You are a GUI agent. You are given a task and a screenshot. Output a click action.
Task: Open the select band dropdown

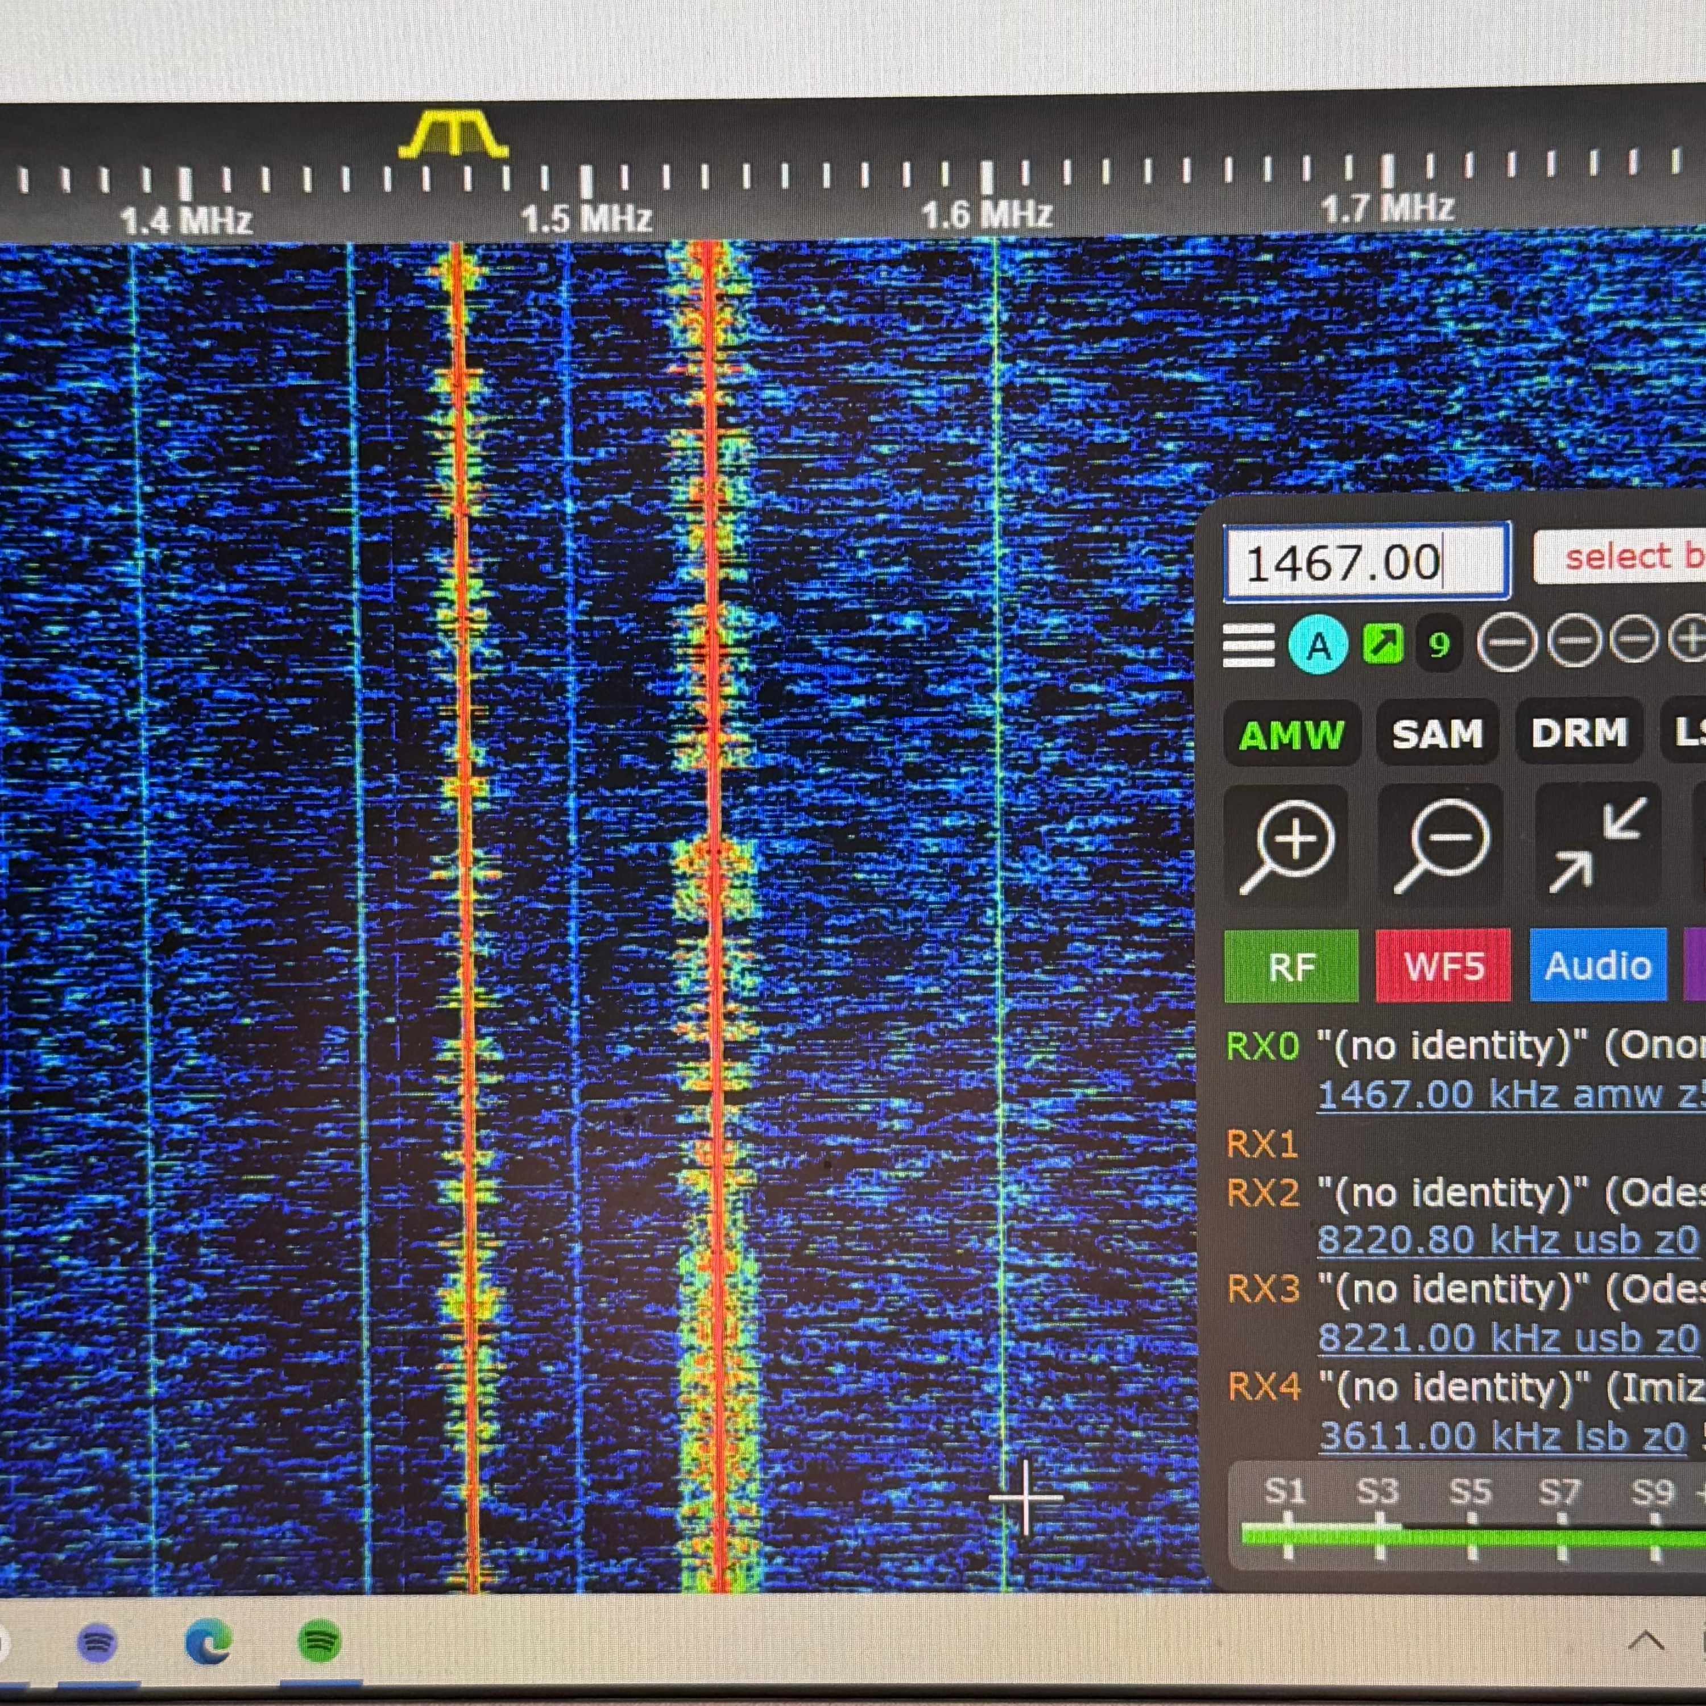[1620, 556]
